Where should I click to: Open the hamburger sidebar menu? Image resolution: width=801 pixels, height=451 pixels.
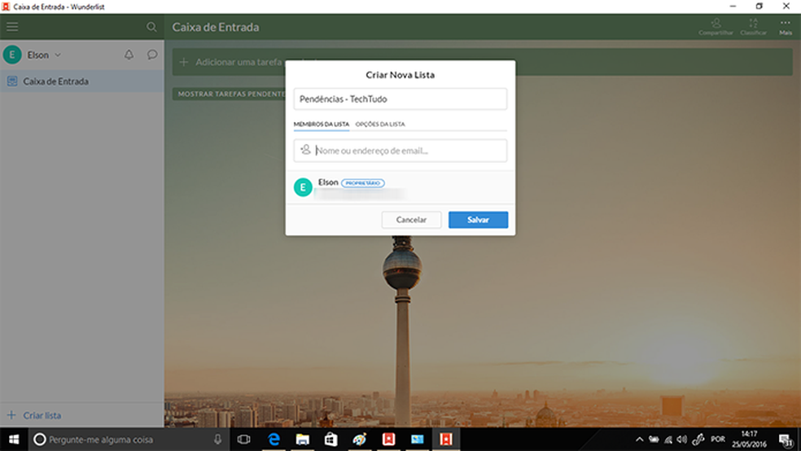(x=12, y=27)
